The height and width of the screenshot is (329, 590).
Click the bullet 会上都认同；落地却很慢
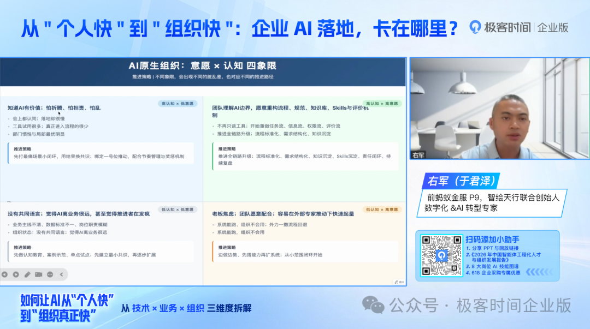pos(39,118)
